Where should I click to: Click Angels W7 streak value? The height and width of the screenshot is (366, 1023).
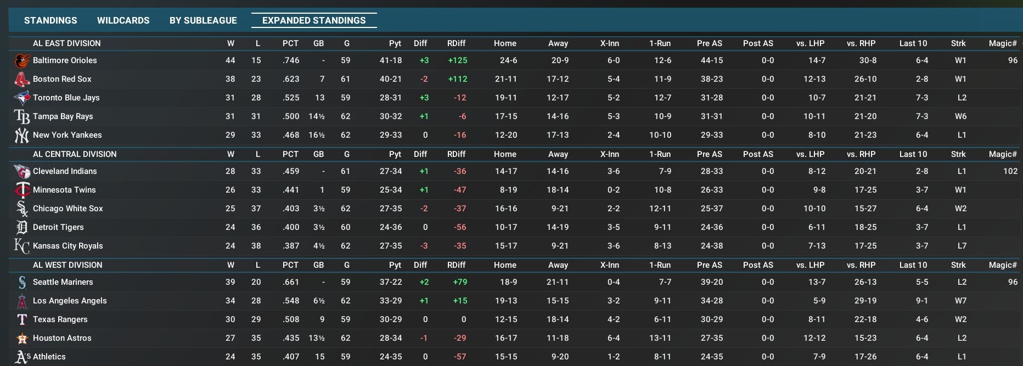coord(960,301)
